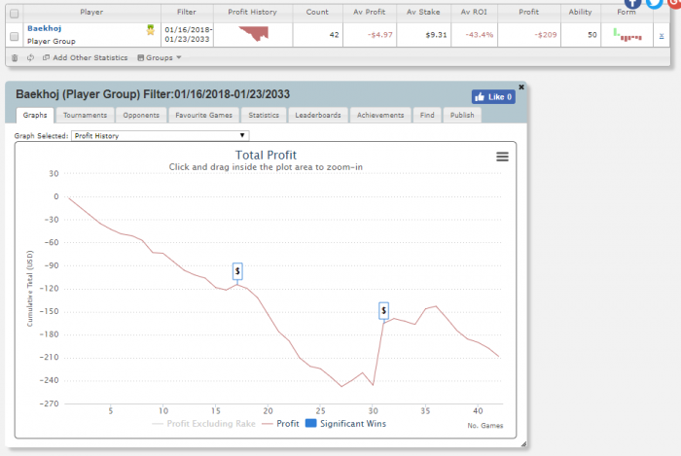Click the medal icon next to Baekhoj
Image resolution: width=681 pixels, height=456 pixels.
point(151,30)
